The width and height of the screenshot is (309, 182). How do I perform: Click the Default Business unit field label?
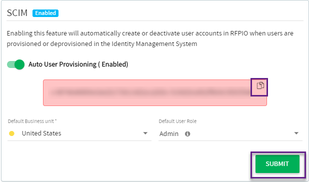click(32, 121)
